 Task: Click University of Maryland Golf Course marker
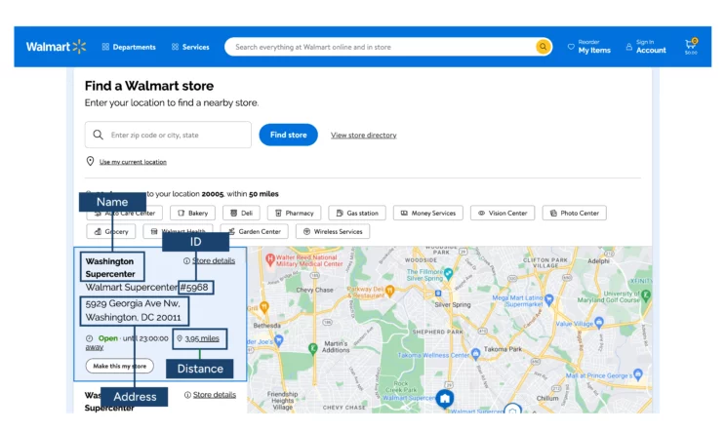tap(646, 296)
